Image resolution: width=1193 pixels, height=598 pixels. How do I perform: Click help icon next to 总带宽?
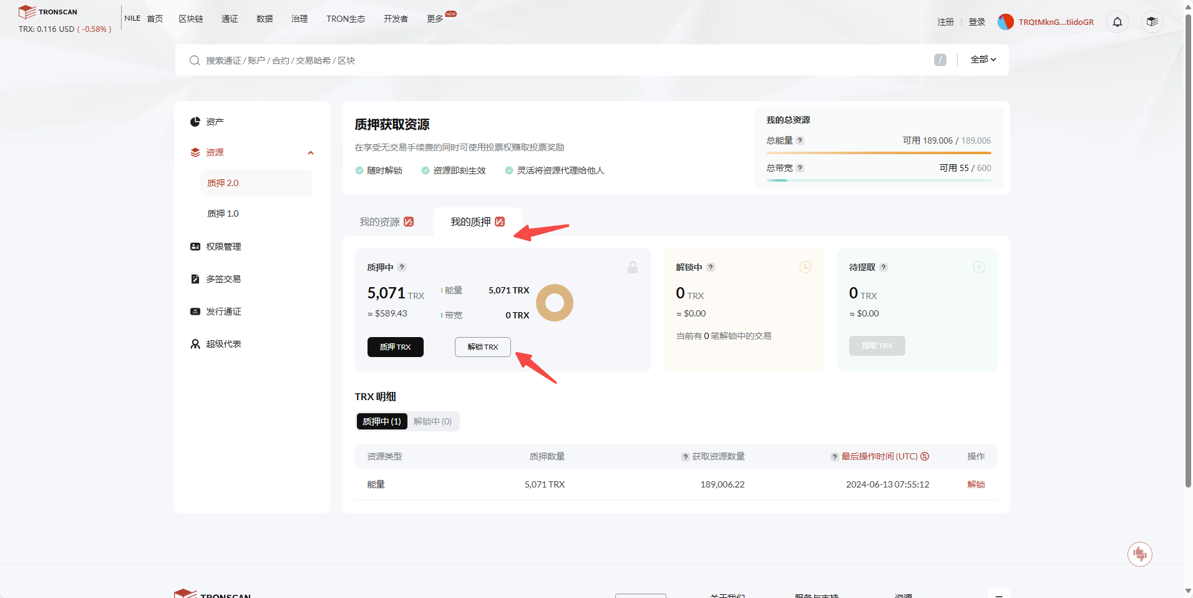(800, 168)
